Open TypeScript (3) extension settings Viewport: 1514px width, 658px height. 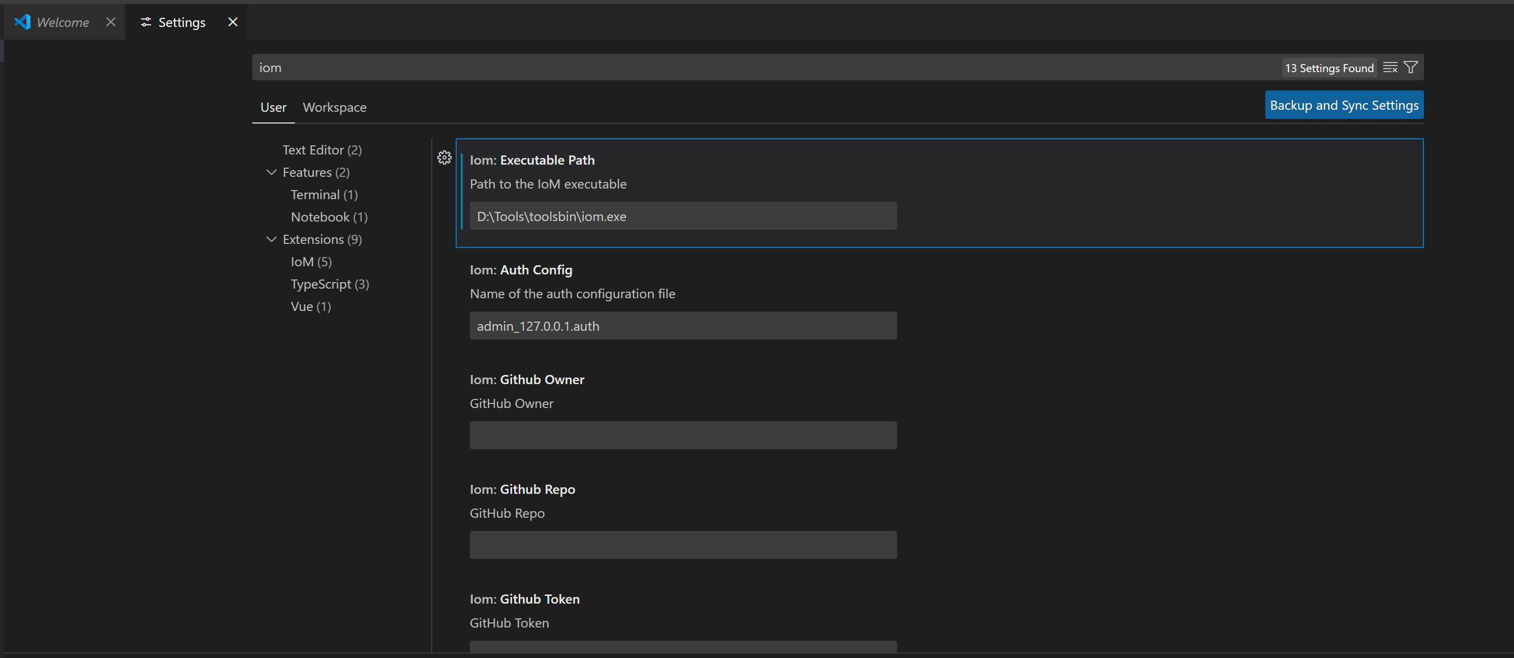330,284
